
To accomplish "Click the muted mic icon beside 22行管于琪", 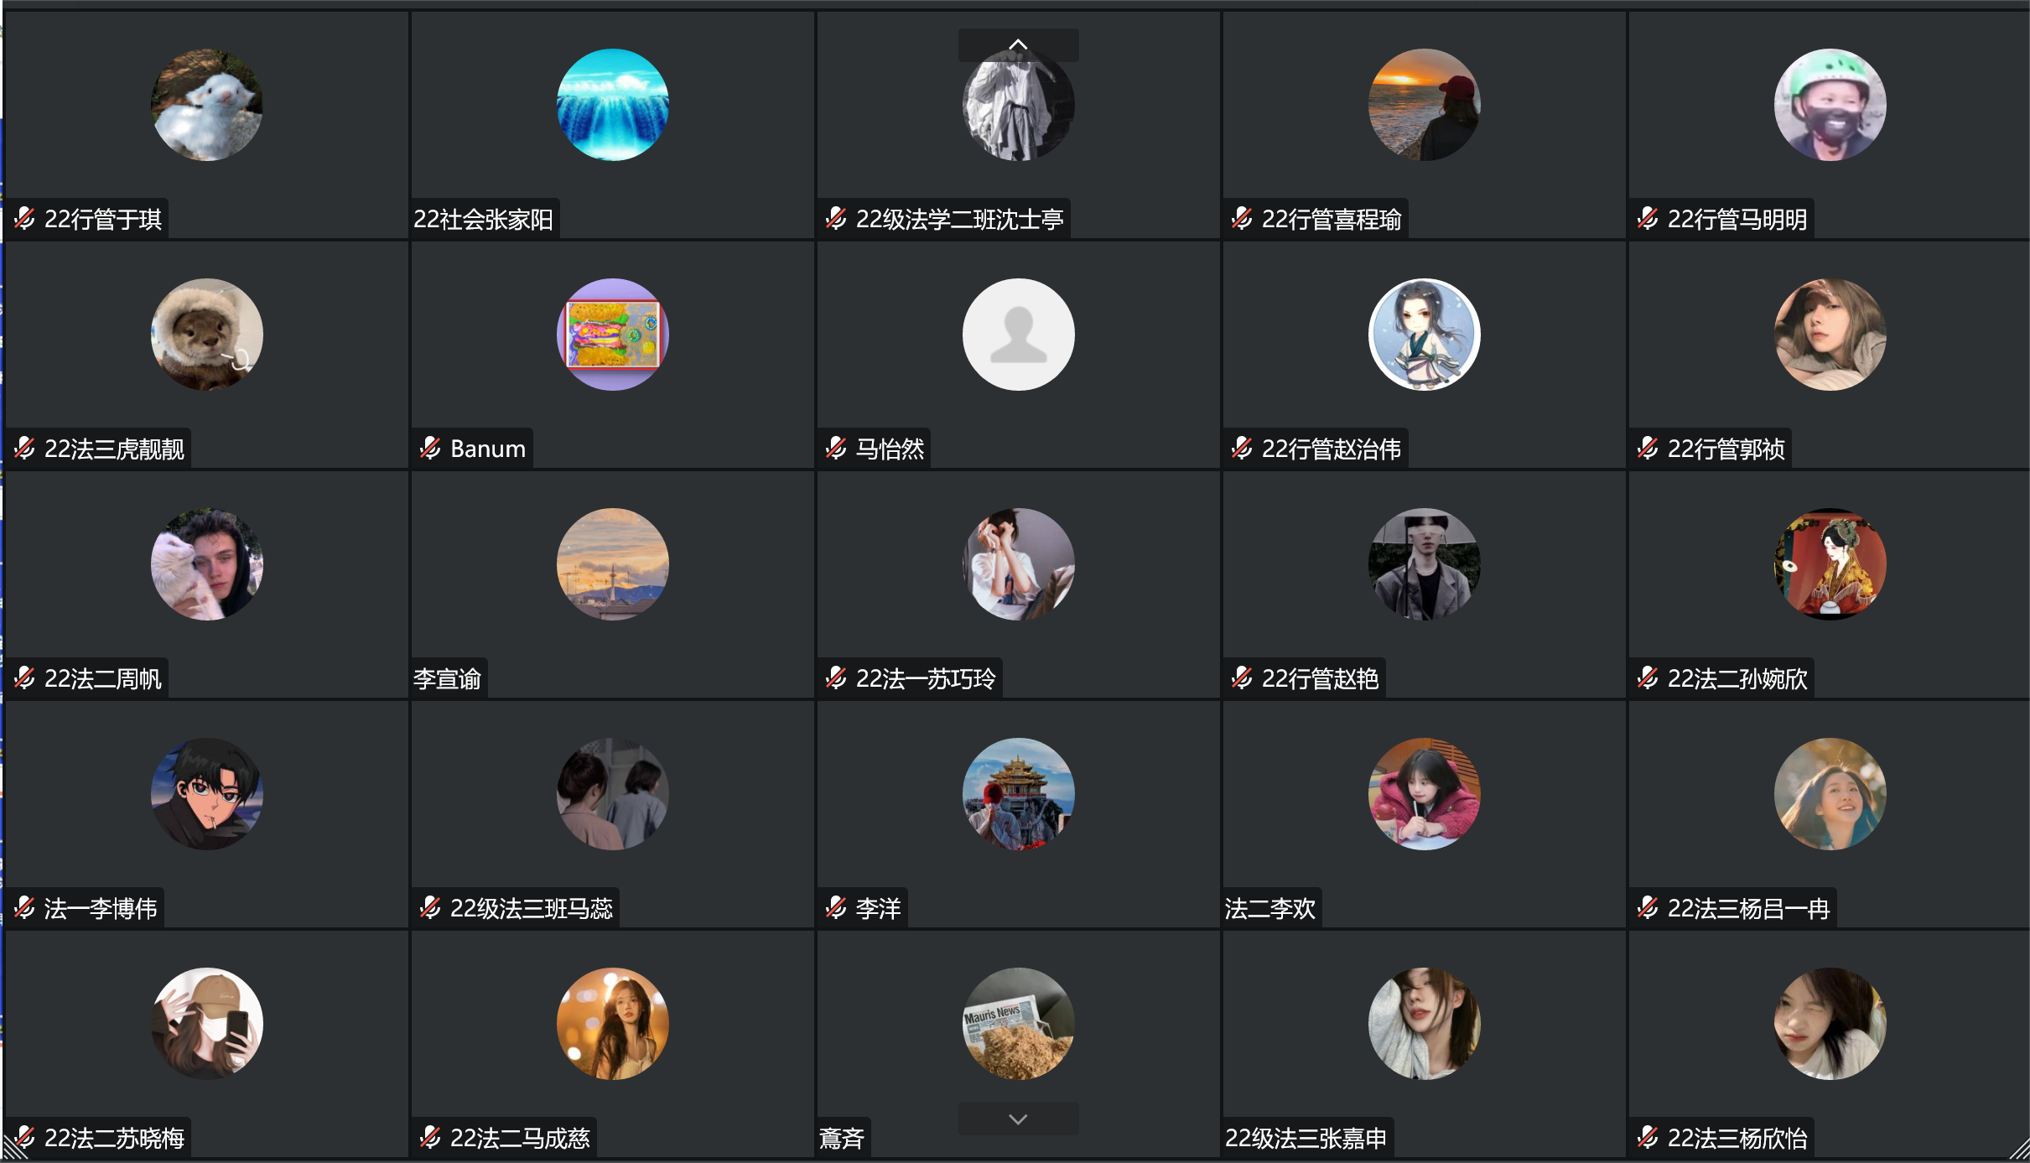I will point(25,219).
